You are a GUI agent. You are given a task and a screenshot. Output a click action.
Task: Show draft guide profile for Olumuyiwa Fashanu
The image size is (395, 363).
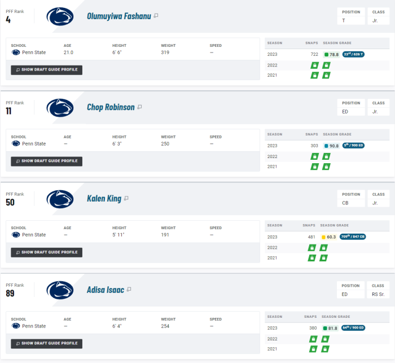(x=47, y=70)
